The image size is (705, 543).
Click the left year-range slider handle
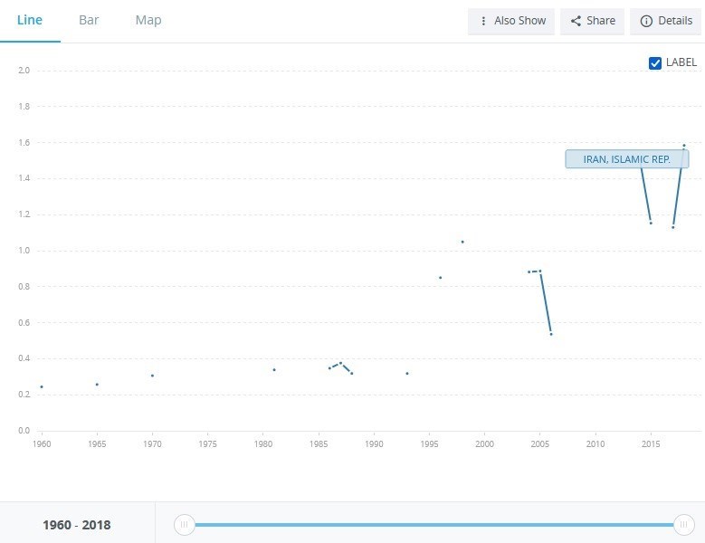point(184,525)
